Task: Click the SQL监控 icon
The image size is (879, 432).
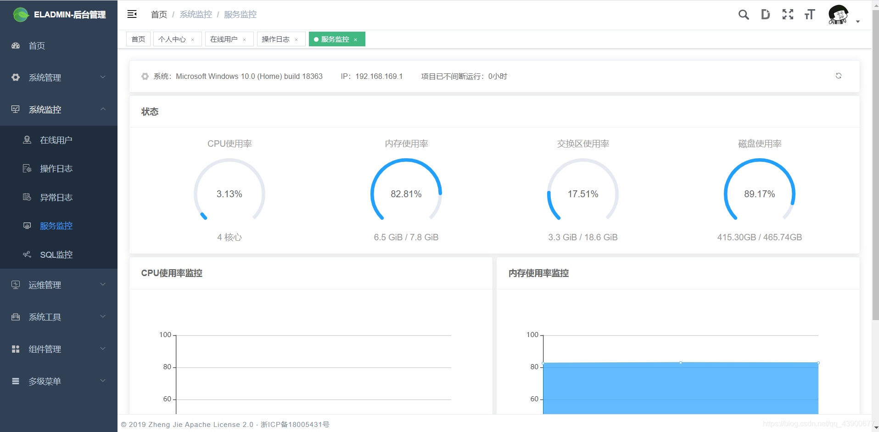Action: click(x=27, y=255)
